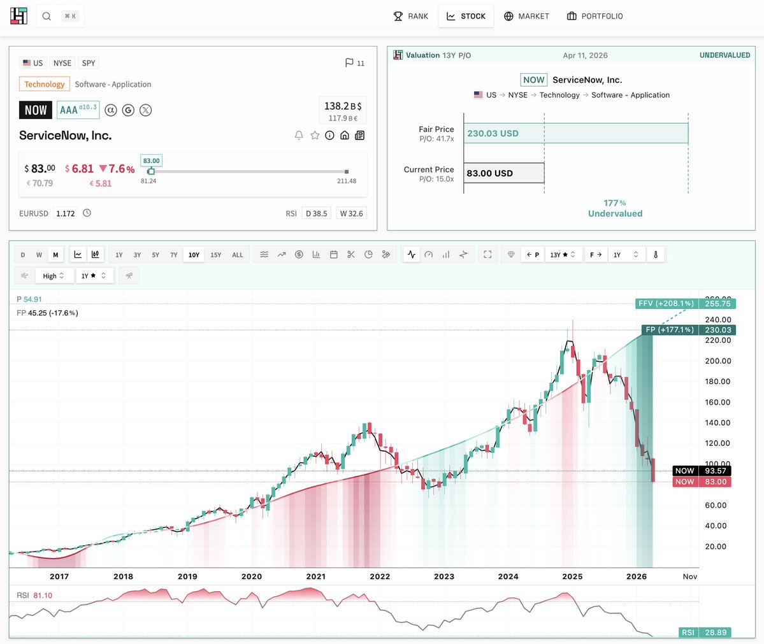Click the weekly RSI W 32.6 badge
This screenshot has width=764, height=644.
click(x=351, y=213)
